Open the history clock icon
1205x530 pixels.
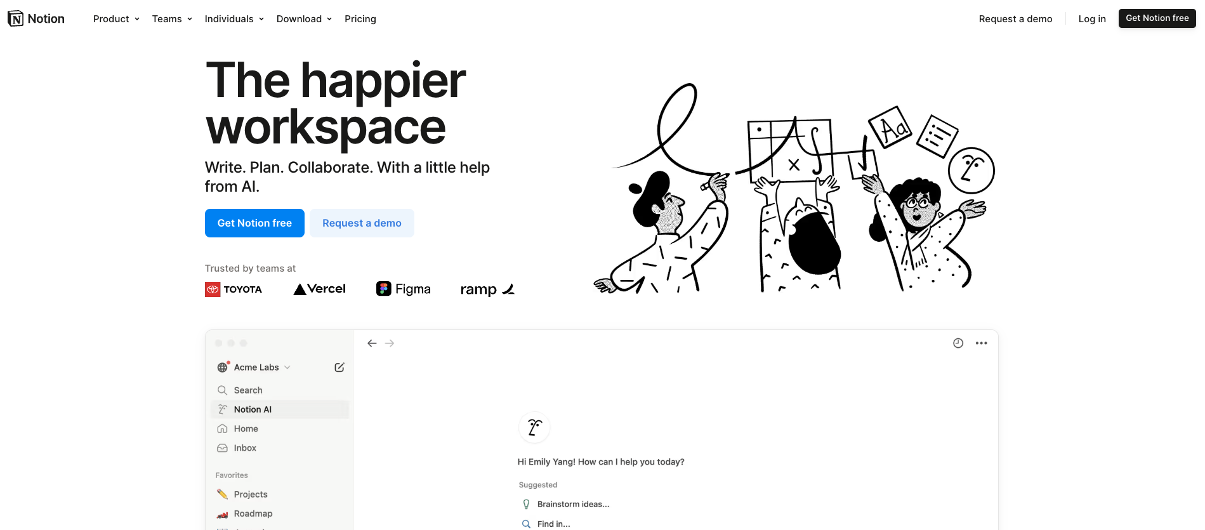958,343
